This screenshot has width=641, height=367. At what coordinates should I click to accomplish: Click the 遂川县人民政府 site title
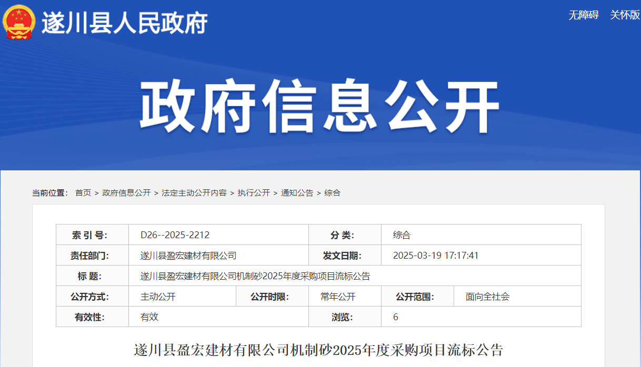[124, 23]
